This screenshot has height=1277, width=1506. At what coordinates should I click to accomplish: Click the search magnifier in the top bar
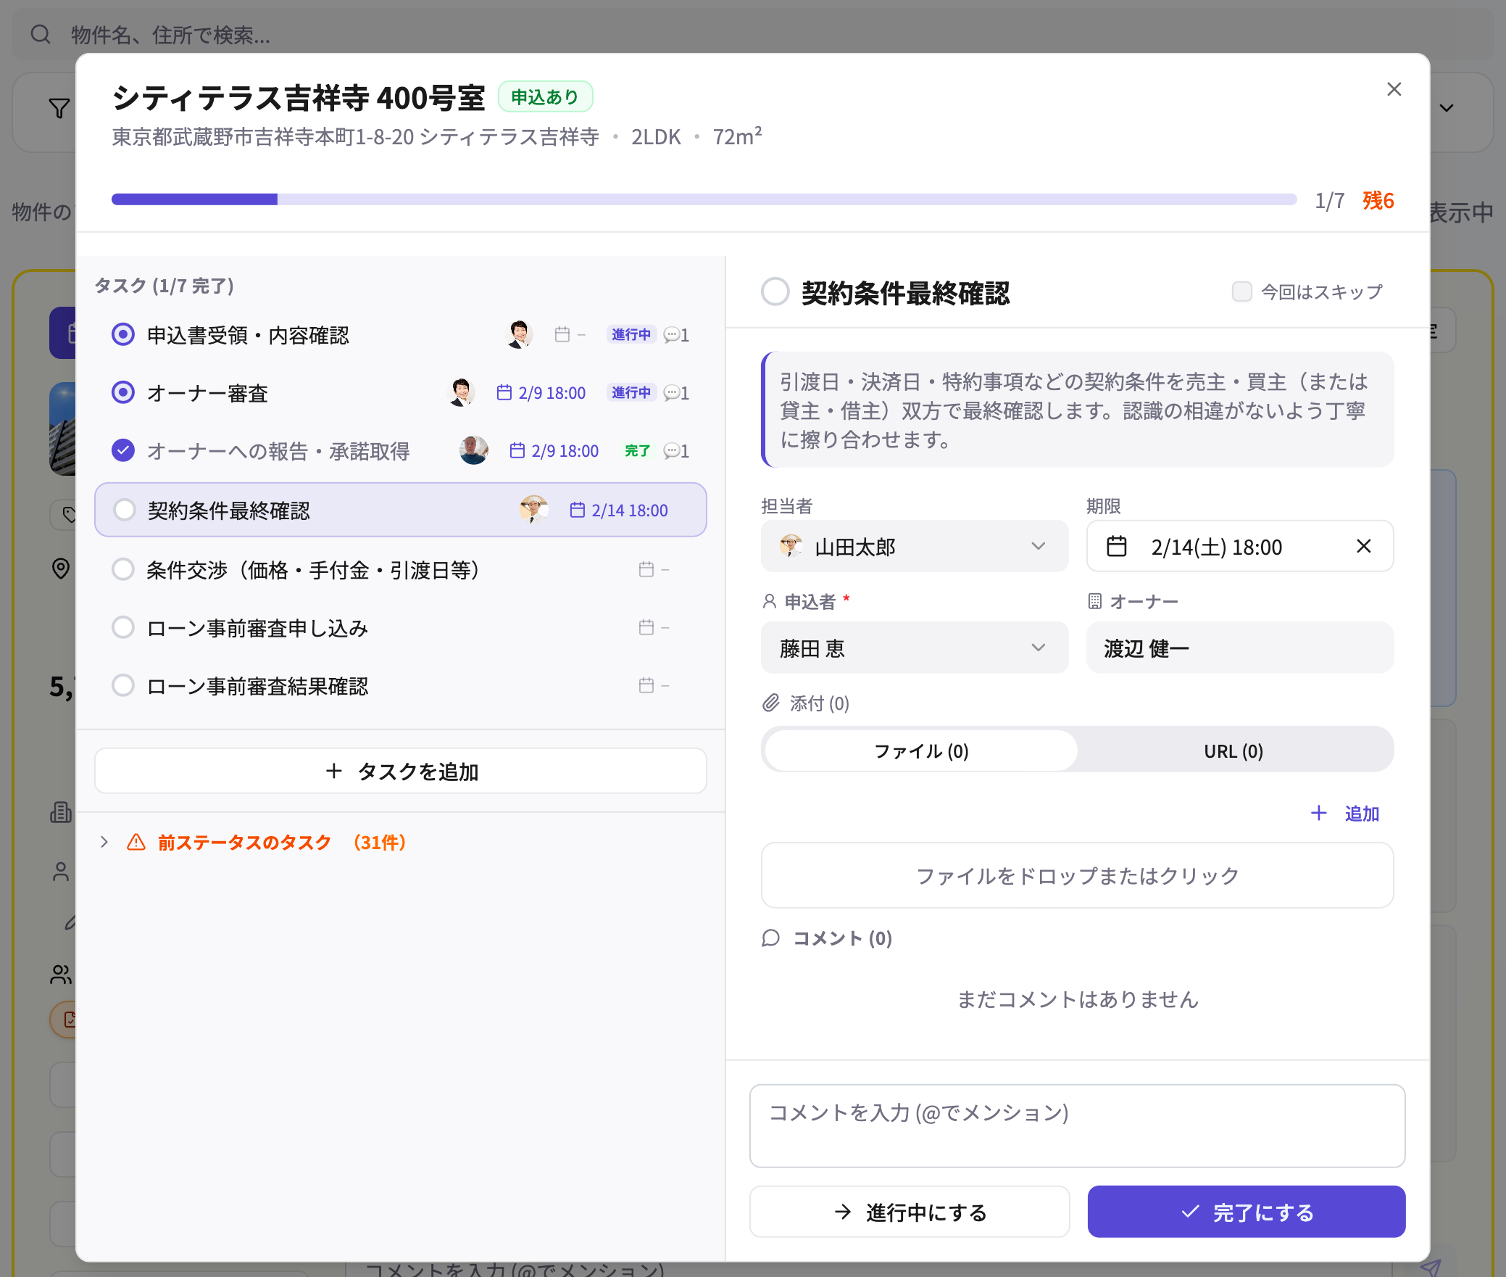[x=41, y=34]
